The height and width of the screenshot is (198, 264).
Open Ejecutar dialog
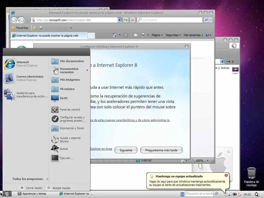(62, 158)
